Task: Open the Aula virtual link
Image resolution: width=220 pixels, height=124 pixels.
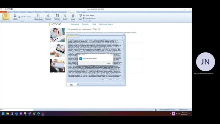Action: [75, 24]
